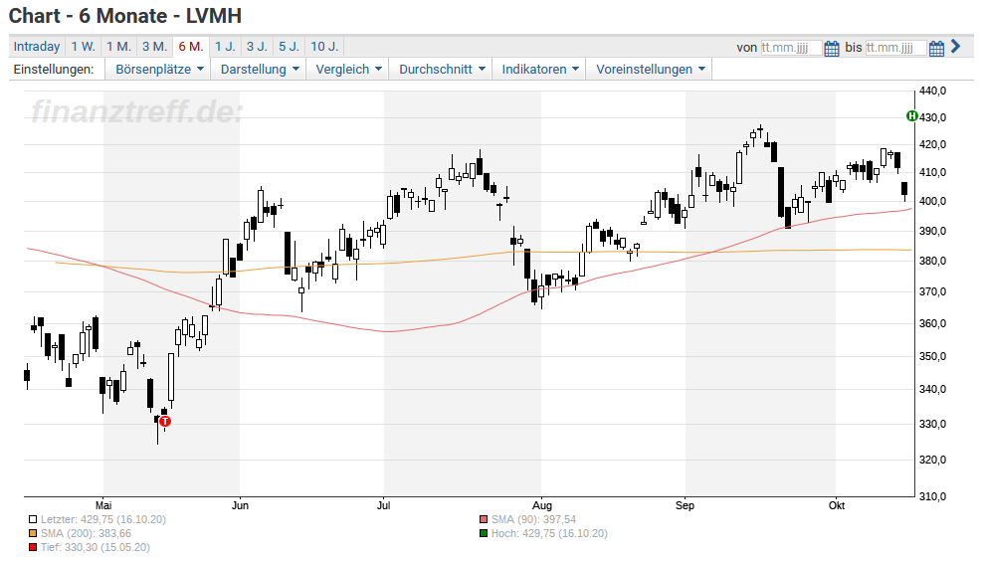Focus the 'von' start date field
This screenshot has height=561, width=982.
(x=791, y=48)
